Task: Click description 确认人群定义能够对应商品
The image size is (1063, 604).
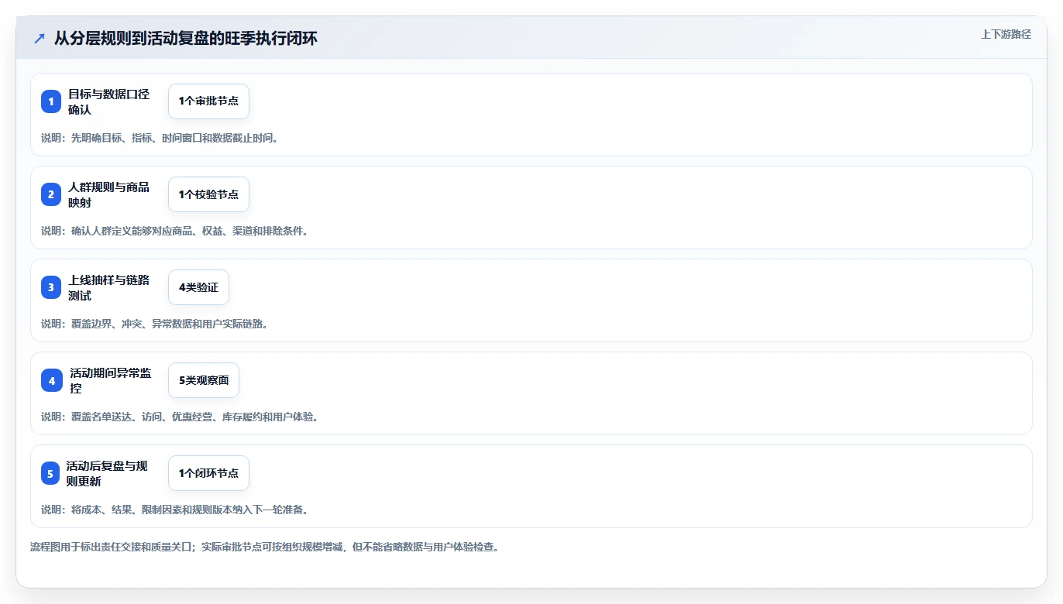Action: pos(175,231)
